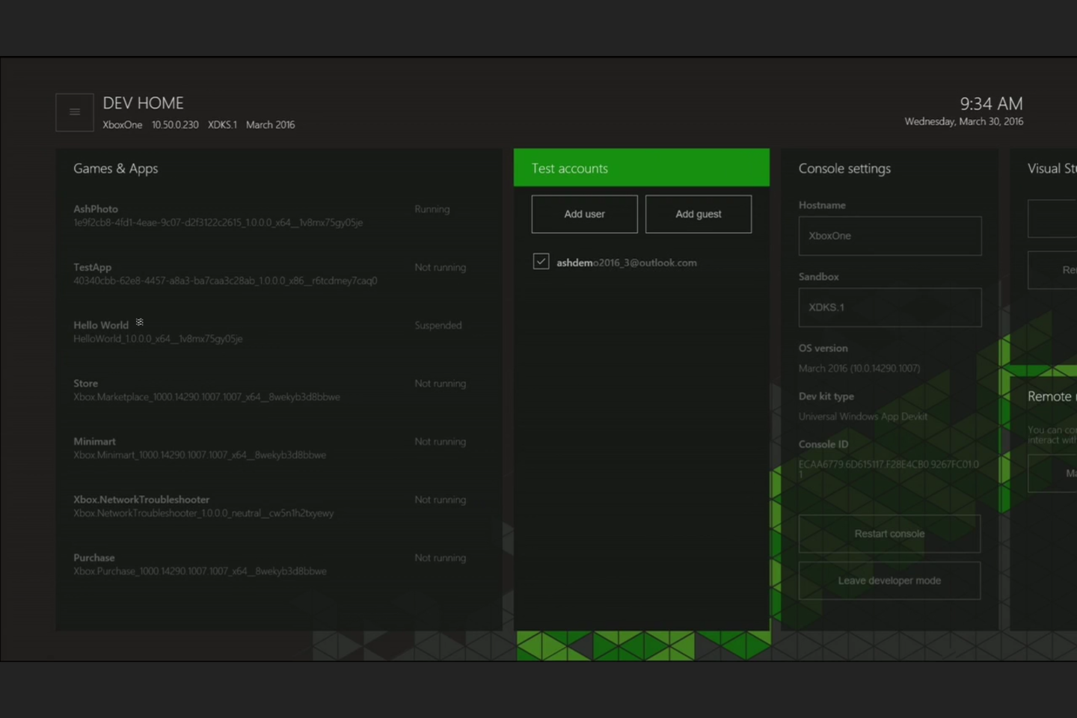
Task: Select the Purchase app entry
Action: coord(224,563)
